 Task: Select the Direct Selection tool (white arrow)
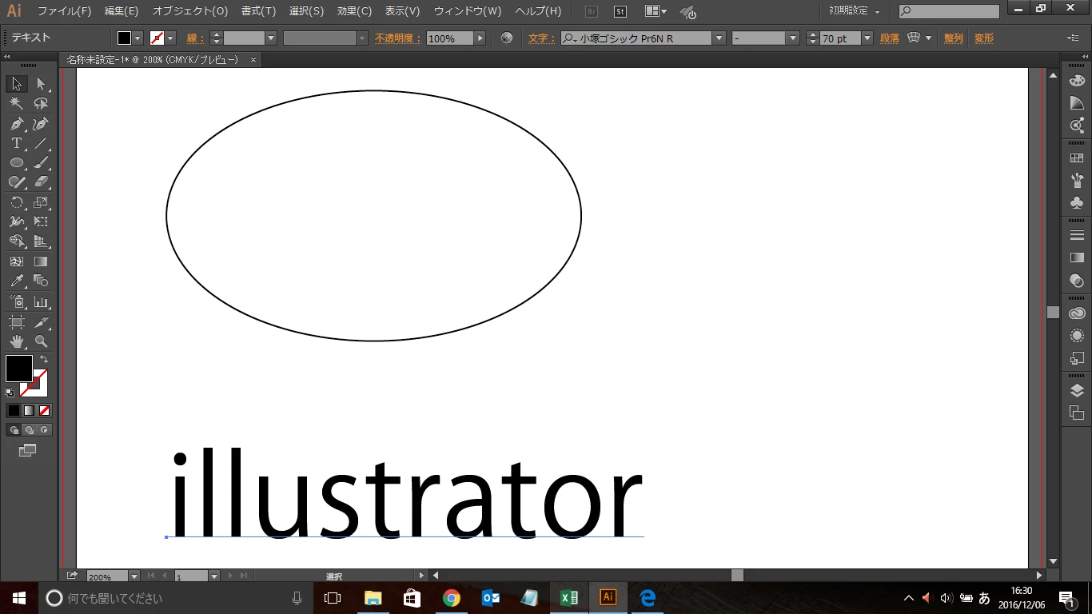pyautogui.click(x=41, y=84)
